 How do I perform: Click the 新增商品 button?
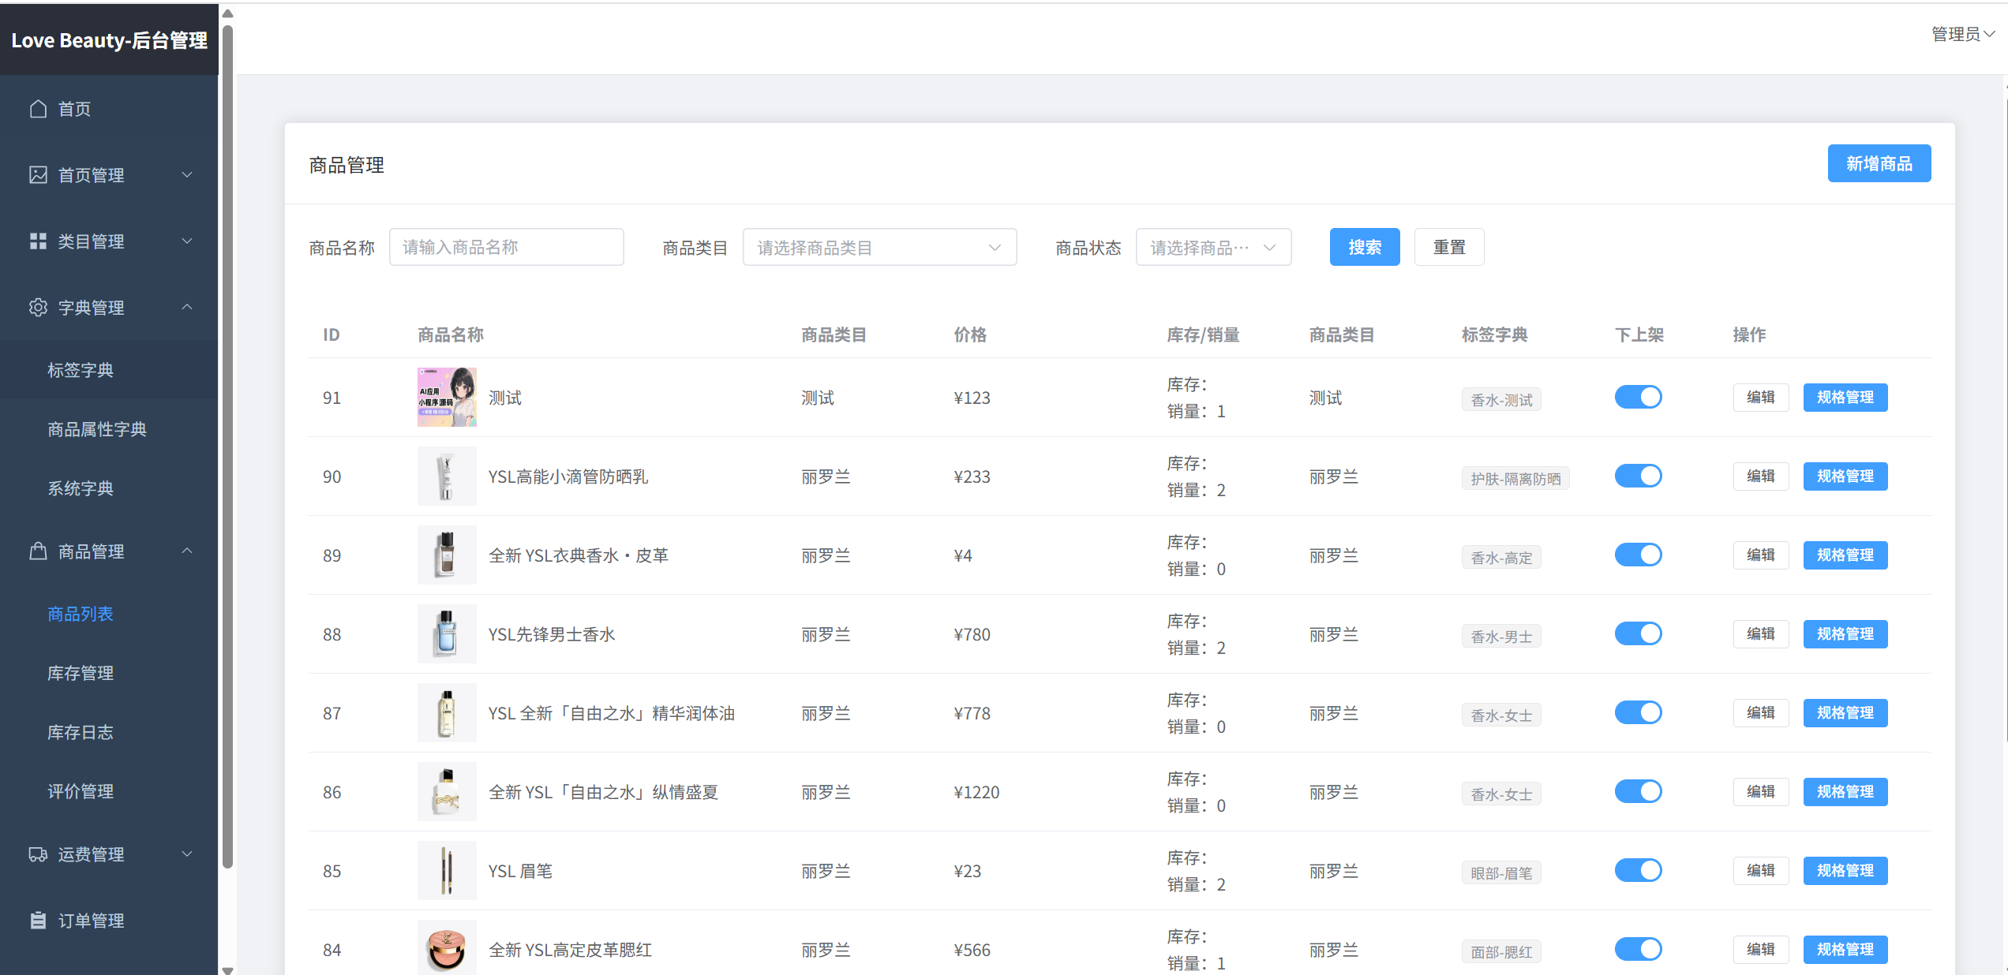(1879, 163)
